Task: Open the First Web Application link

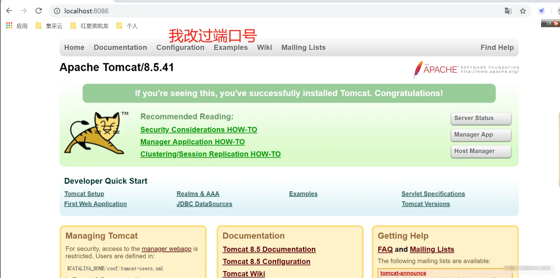Action: click(95, 204)
